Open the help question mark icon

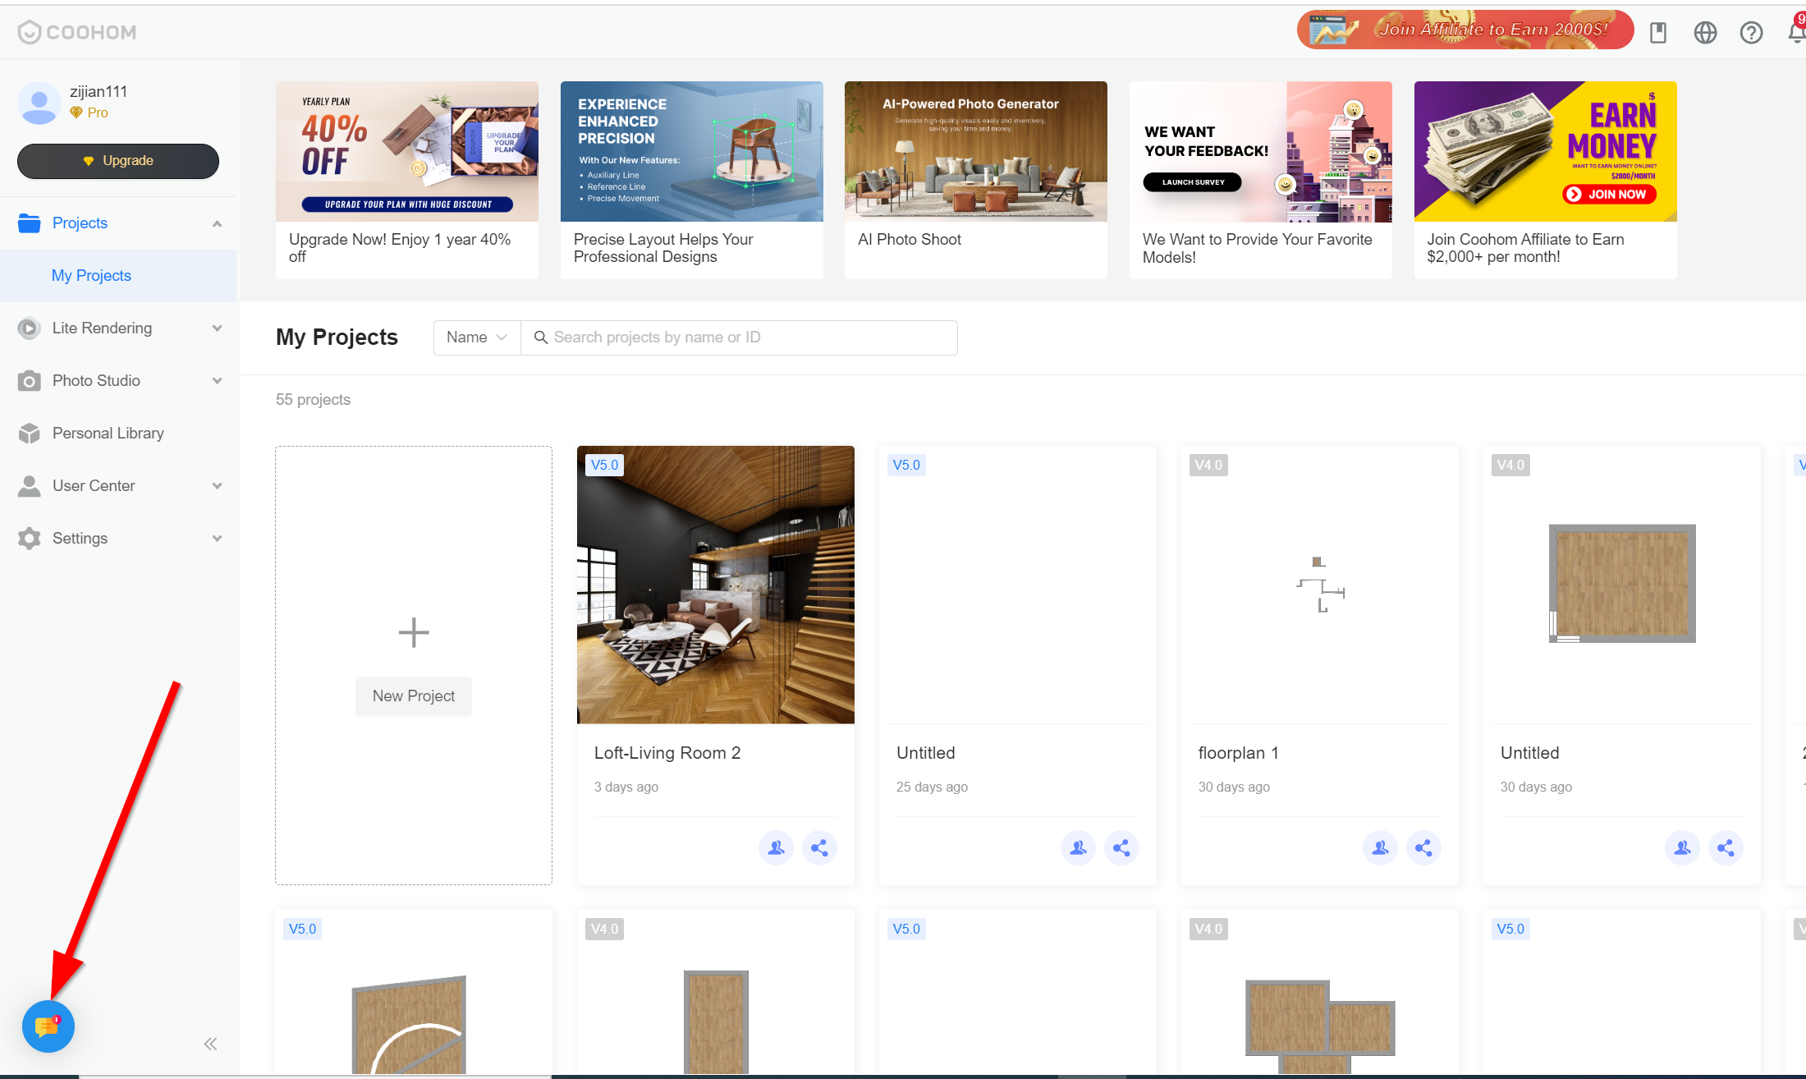1751,32
